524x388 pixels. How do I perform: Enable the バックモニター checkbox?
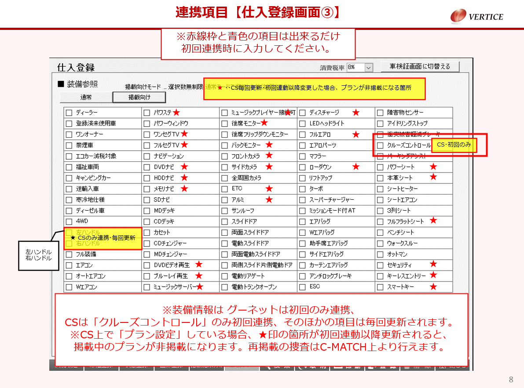pyautogui.click(x=225, y=145)
